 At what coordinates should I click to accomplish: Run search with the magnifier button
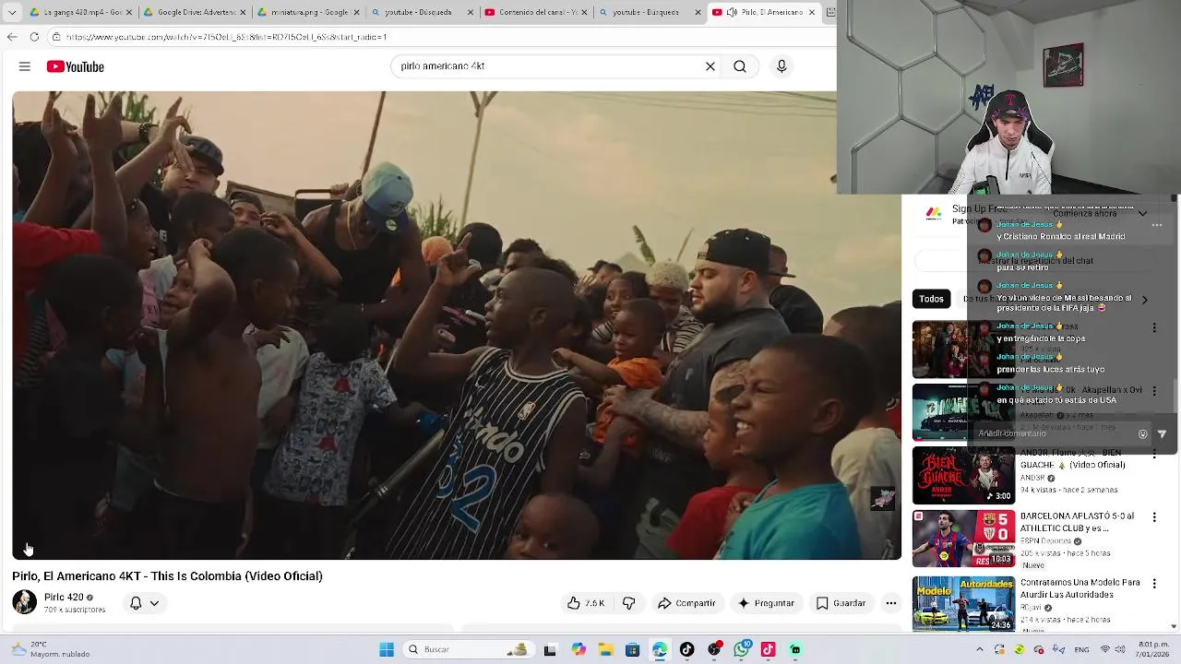740,66
